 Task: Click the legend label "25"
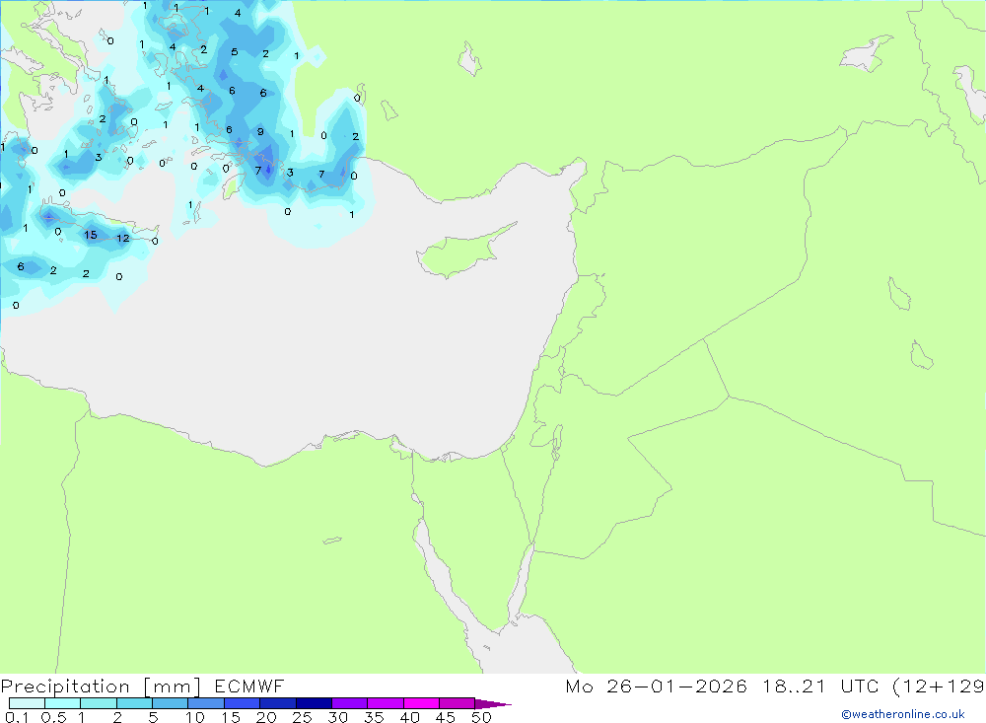point(303,717)
